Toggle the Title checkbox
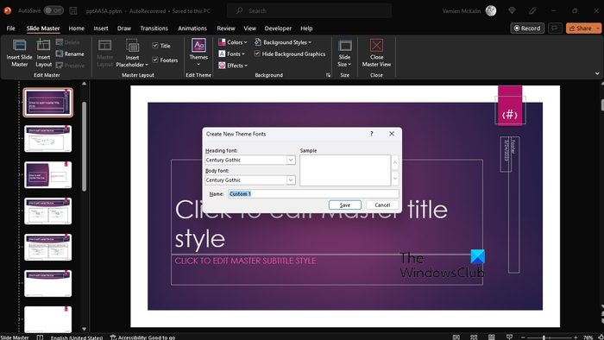The height and width of the screenshot is (340, 604). 155,46
